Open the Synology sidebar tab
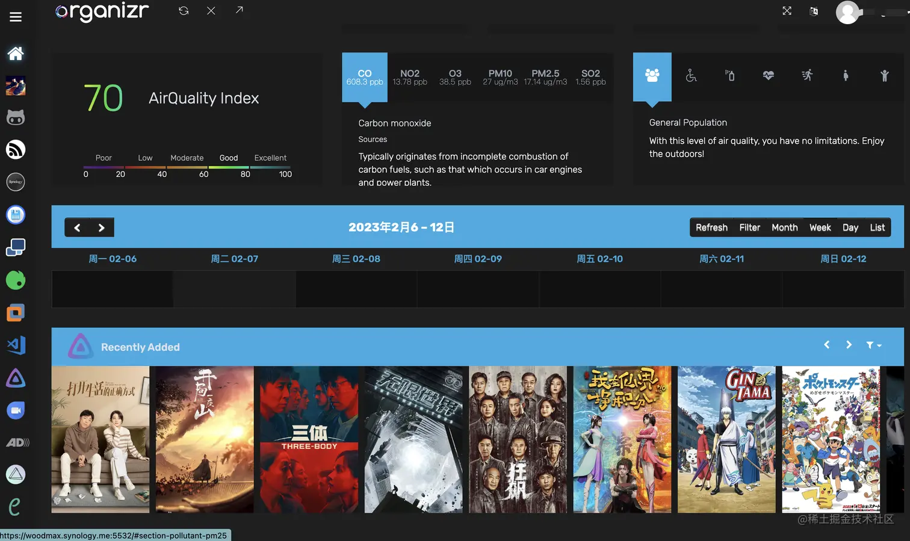910x541 pixels. click(16, 182)
